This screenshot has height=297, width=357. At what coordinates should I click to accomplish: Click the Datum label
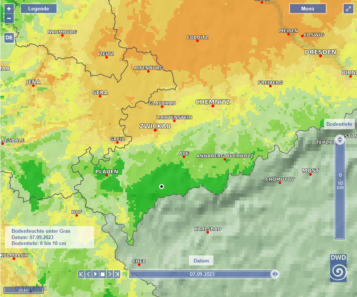[x=201, y=261]
